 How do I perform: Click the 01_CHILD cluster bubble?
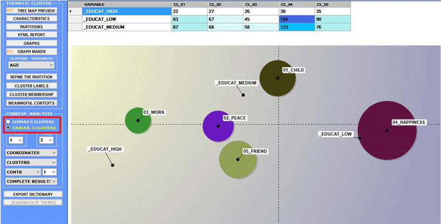278,78
